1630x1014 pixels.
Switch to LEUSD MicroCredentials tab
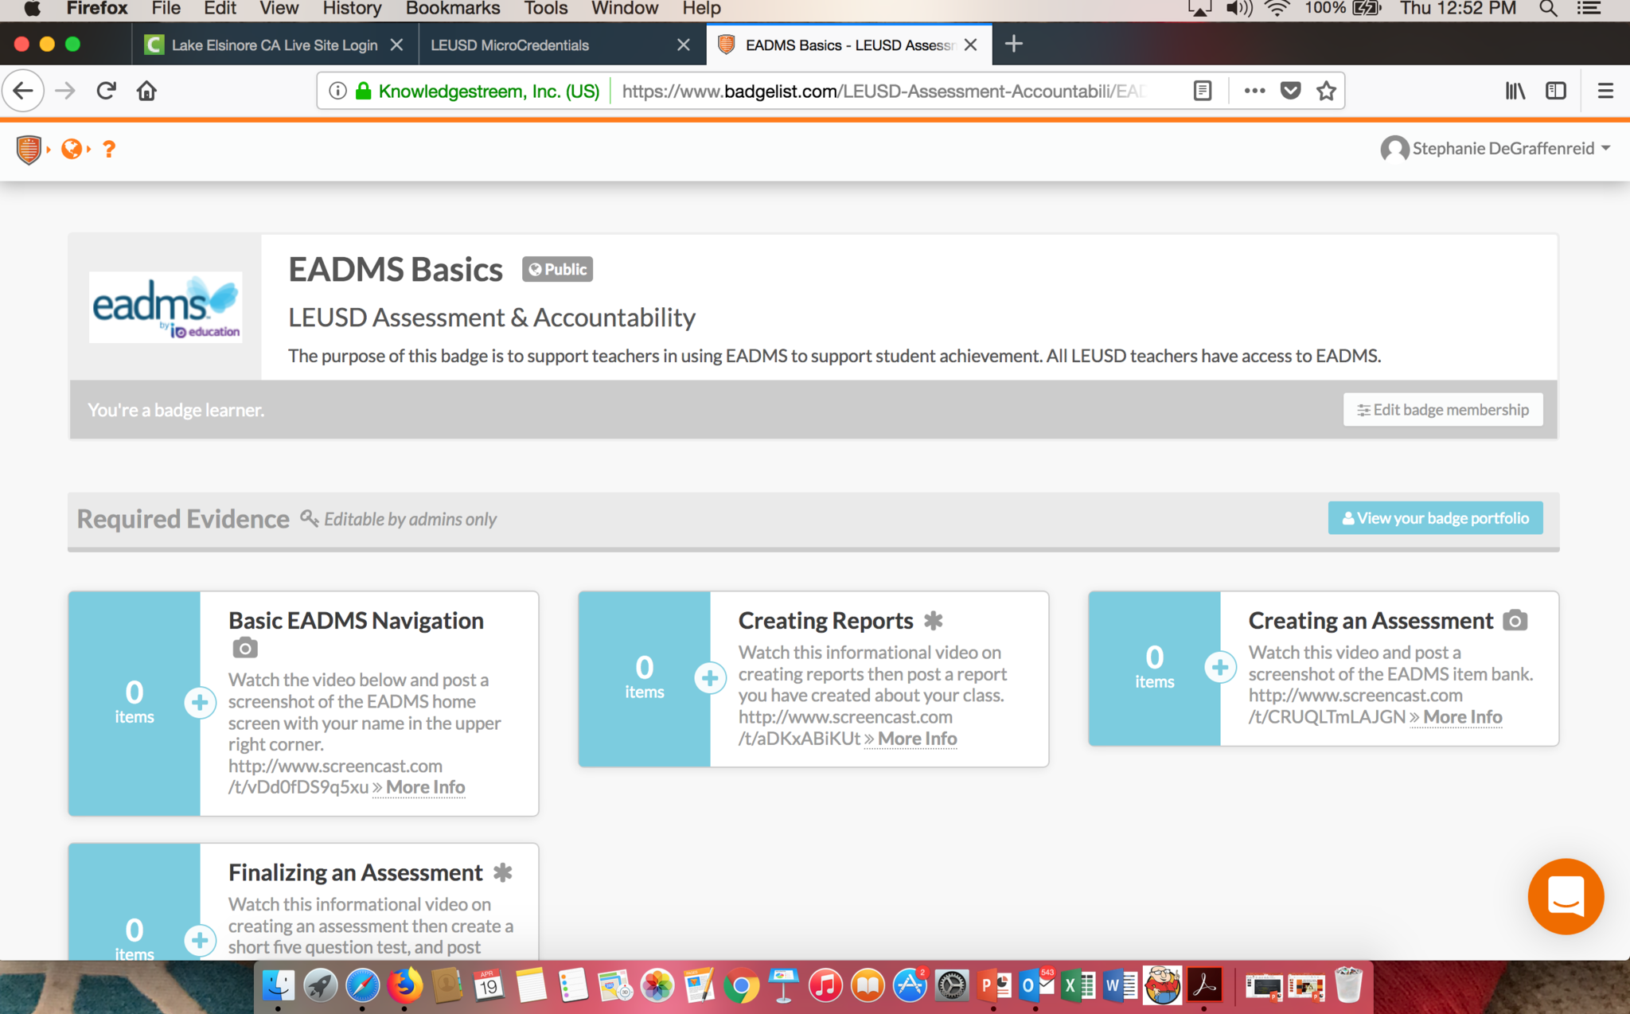pyautogui.click(x=509, y=45)
